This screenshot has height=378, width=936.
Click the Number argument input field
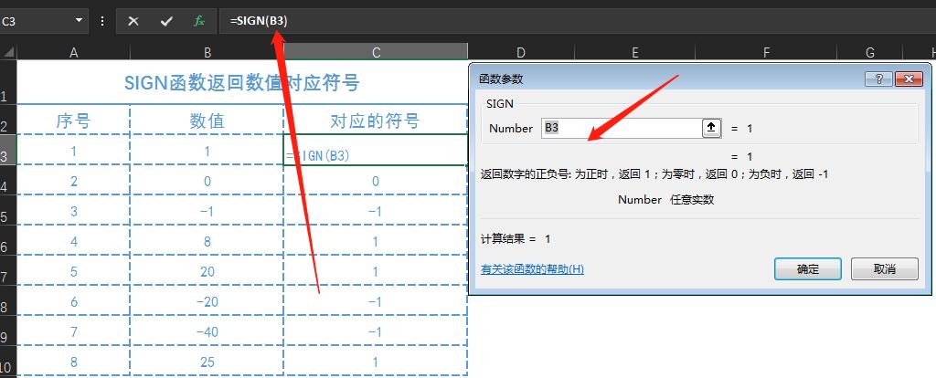pos(622,128)
